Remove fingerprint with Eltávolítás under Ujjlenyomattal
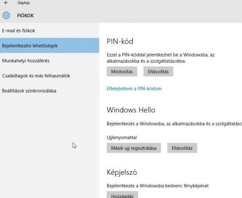This screenshot has height=198, width=242. (182, 148)
